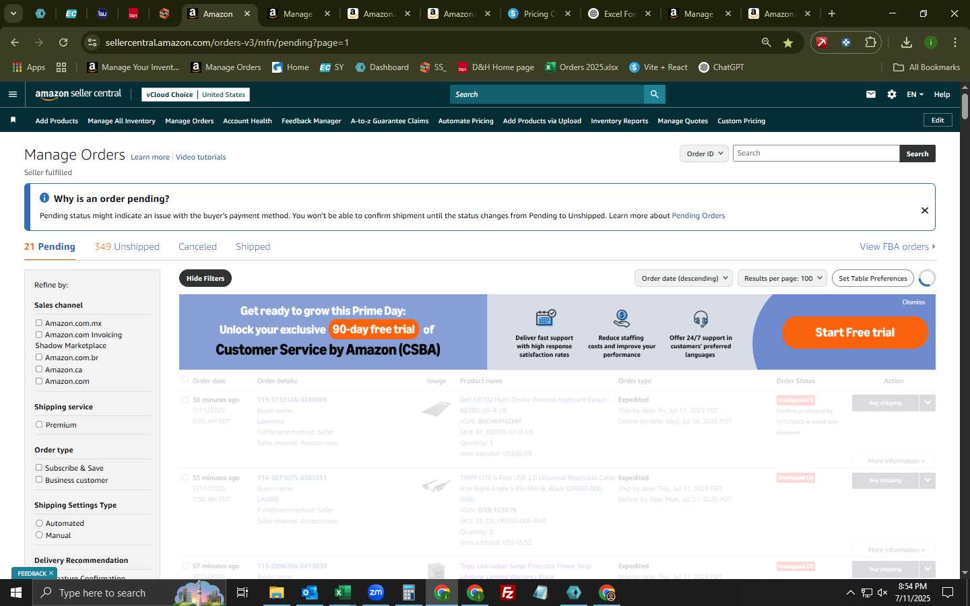
Task: Select Automated shipping settings type
Action: (x=39, y=523)
